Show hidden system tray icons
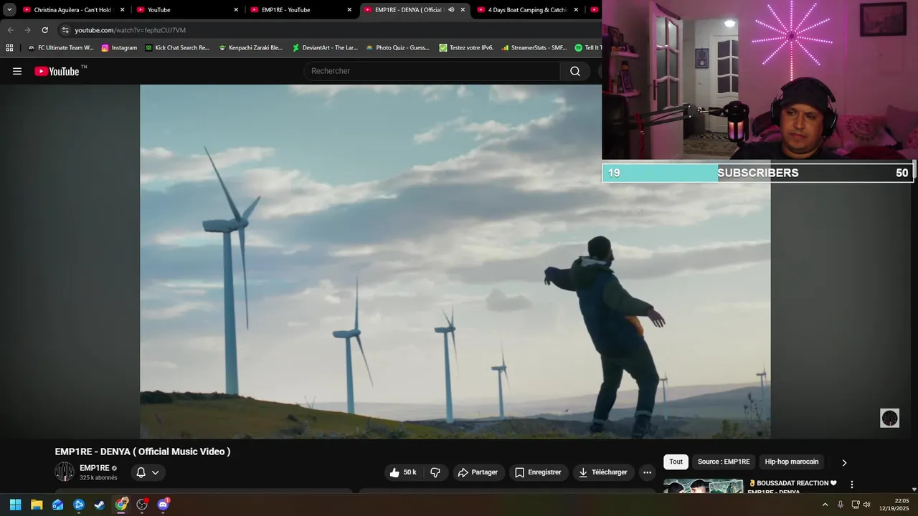Image resolution: width=918 pixels, height=516 pixels. (825, 505)
